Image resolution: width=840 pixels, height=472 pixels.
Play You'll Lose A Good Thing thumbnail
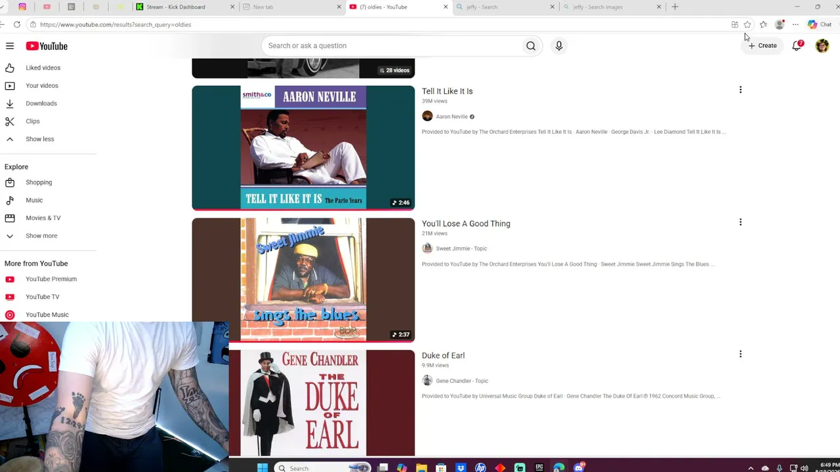click(303, 280)
